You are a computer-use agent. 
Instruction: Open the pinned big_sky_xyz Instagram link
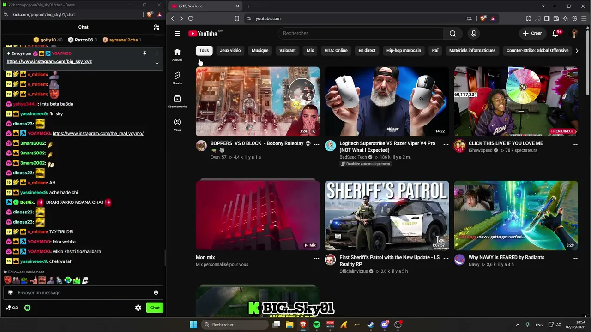(x=49, y=61)
